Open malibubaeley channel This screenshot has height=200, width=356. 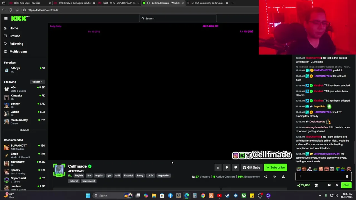pos(24,121)
